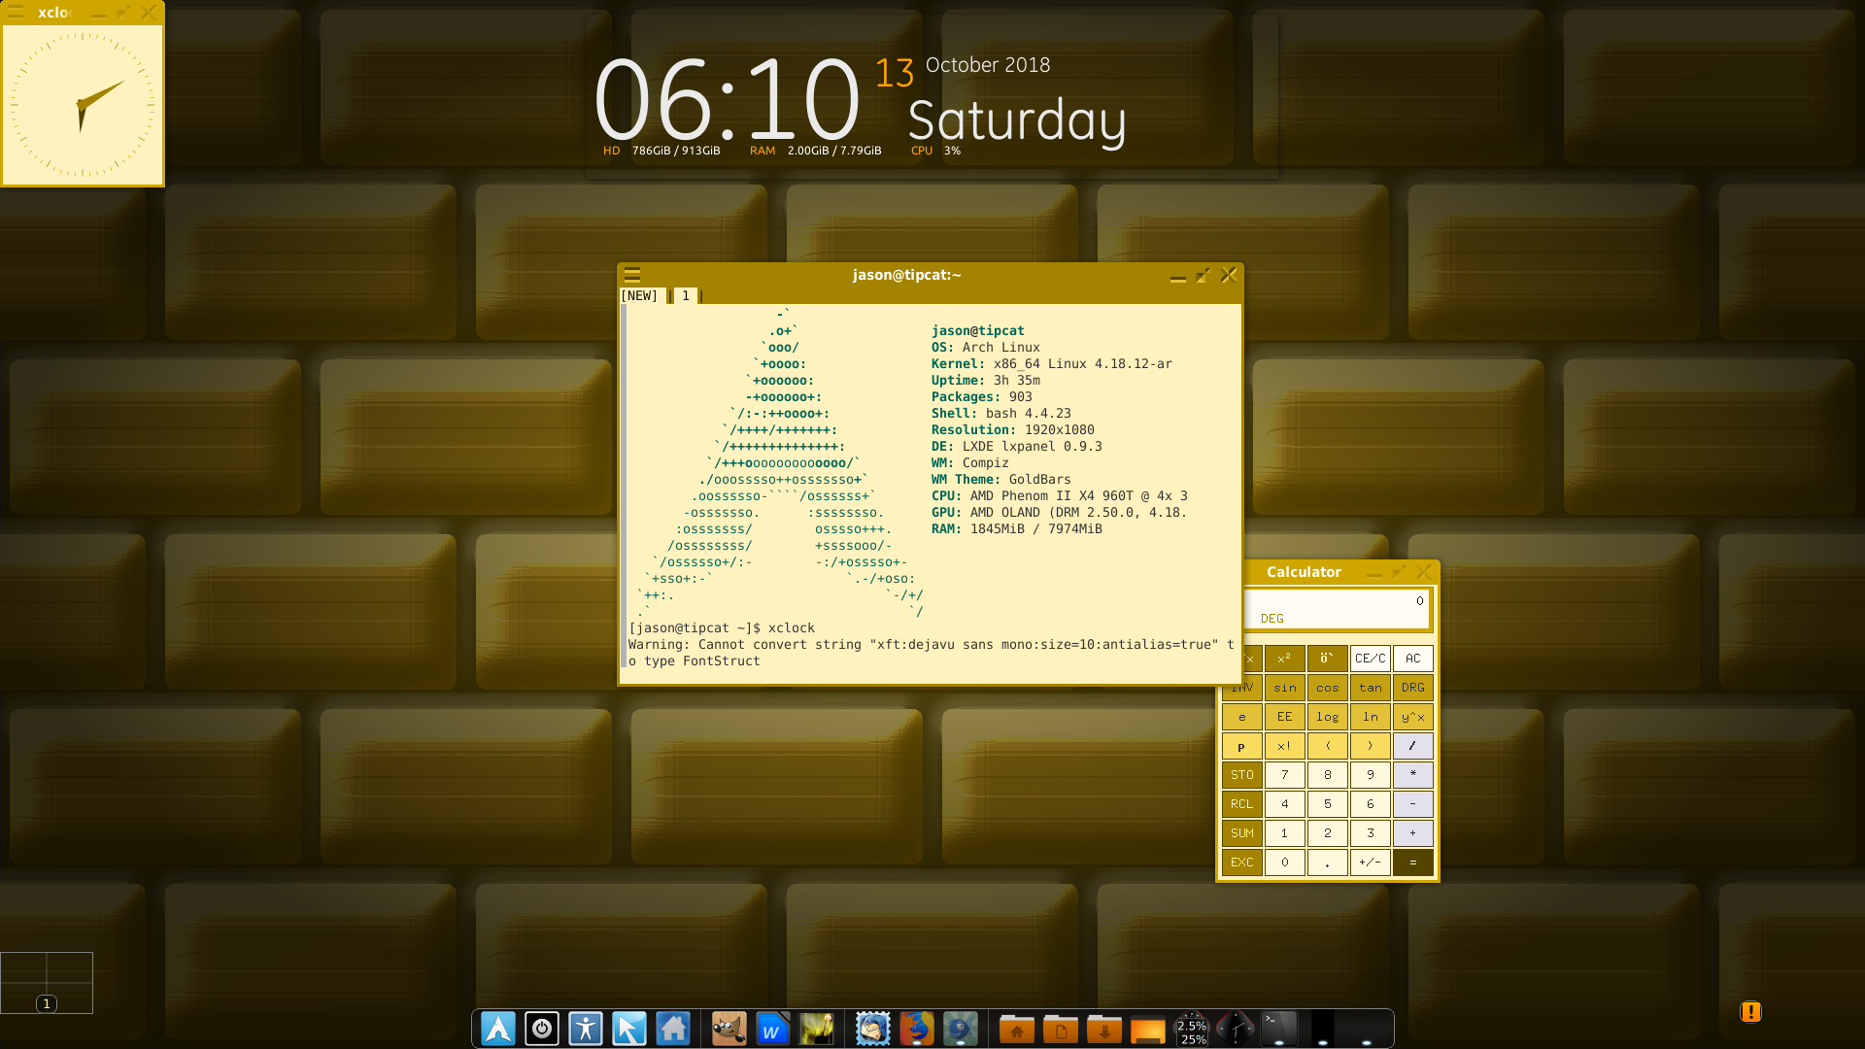Click the STO button in Calculator
This screenshot has width=1865, height=1049.
pyautogui.click(x=1242, y=775)
